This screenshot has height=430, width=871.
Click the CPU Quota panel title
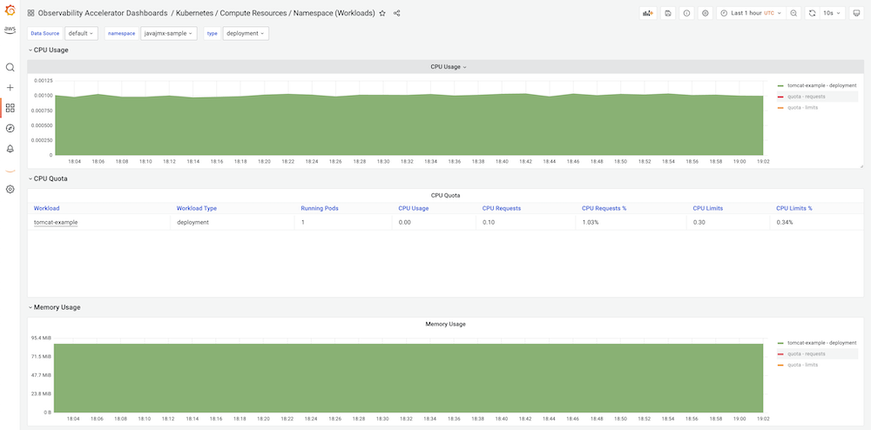445,195
